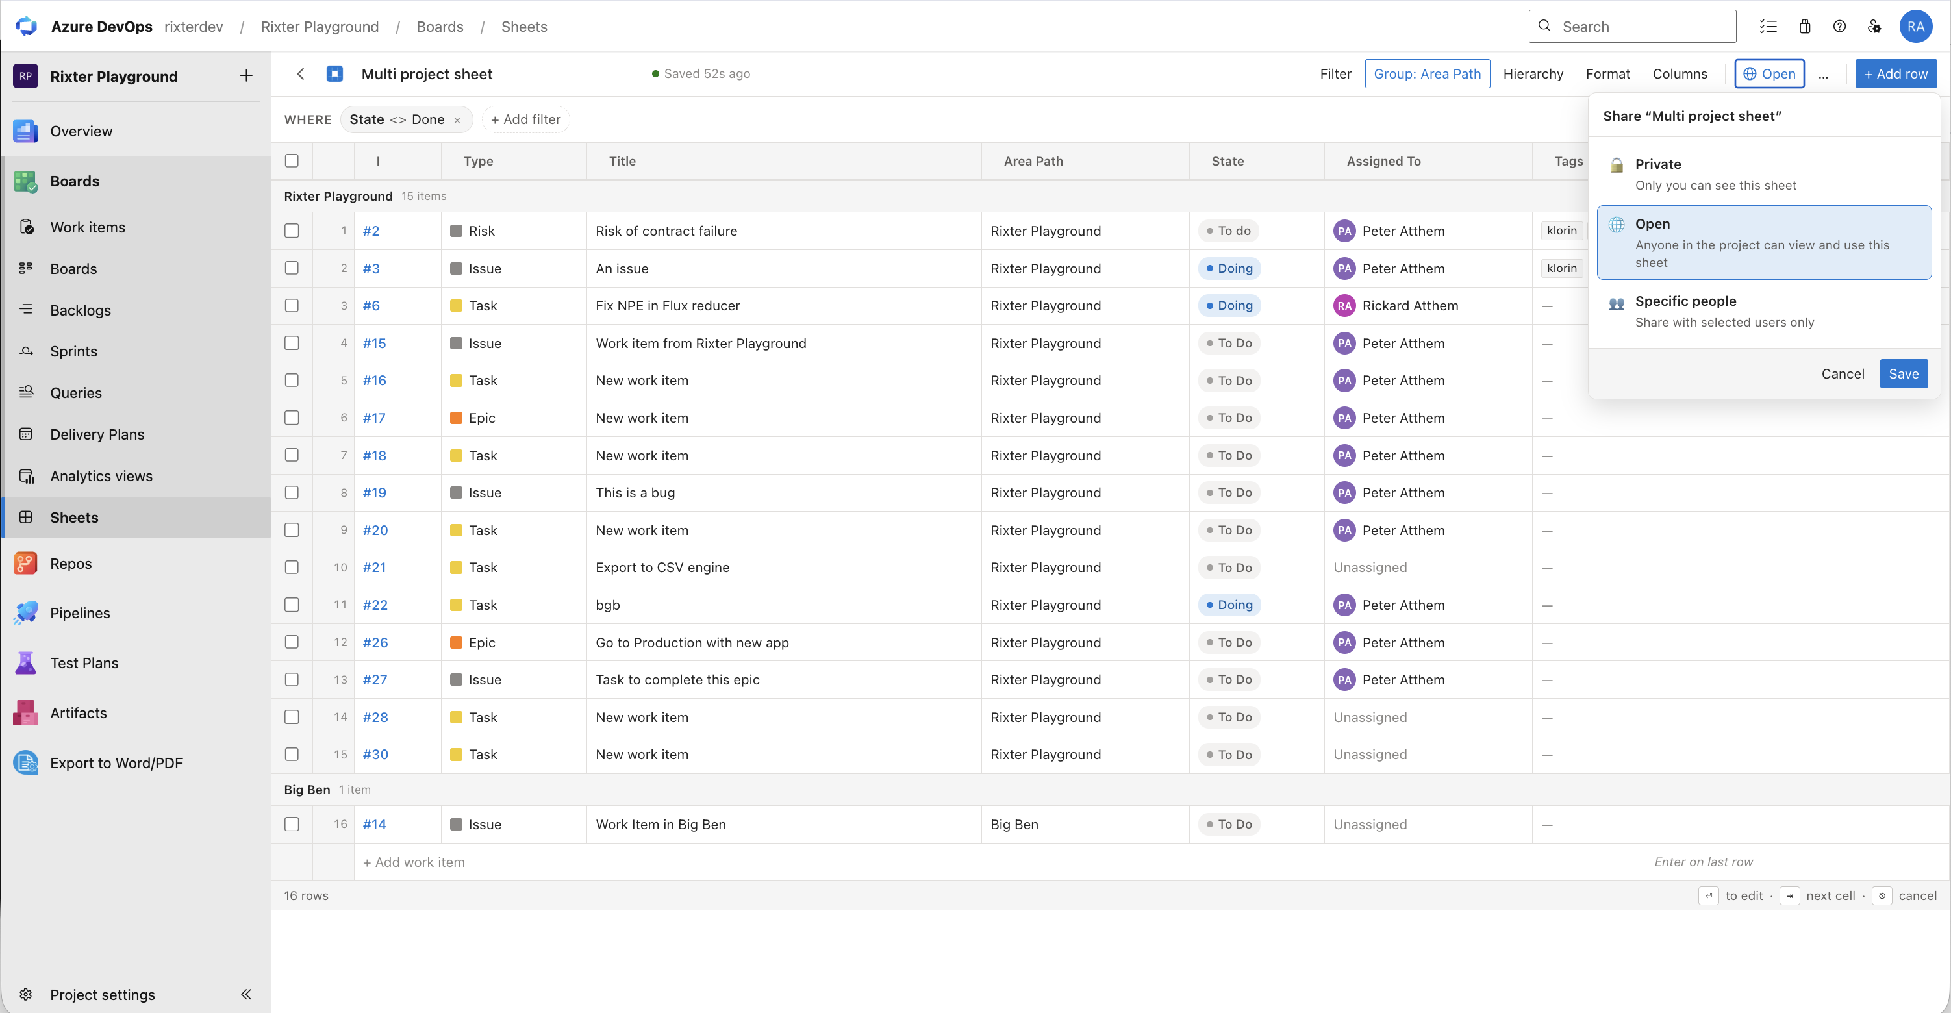Open Project settings gear
The image size is (1951, 1013).
26,995
